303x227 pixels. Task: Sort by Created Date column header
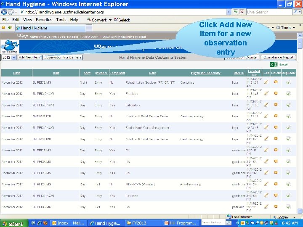[254, 73]
